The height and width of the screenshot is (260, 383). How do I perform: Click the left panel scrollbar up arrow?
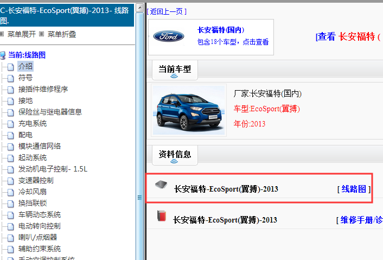(140, 8)
